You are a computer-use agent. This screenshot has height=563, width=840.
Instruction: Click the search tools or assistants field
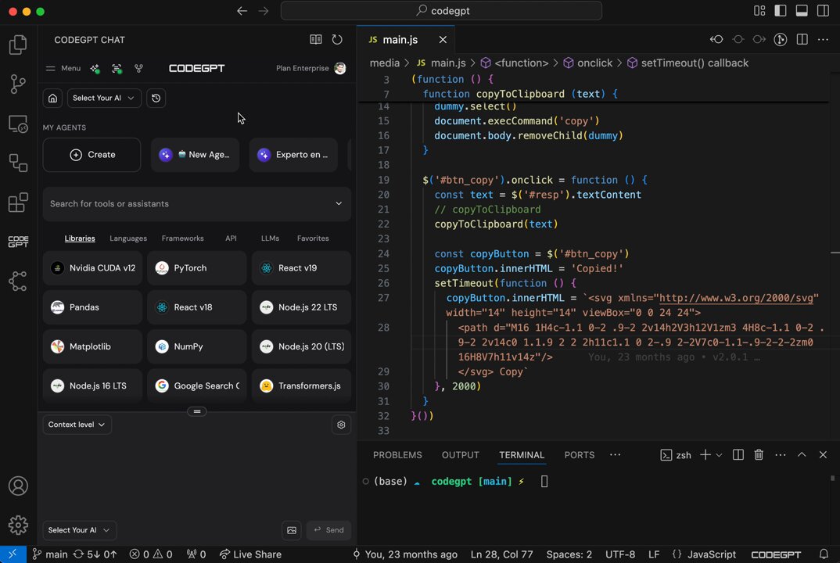[x=196, y=203]
